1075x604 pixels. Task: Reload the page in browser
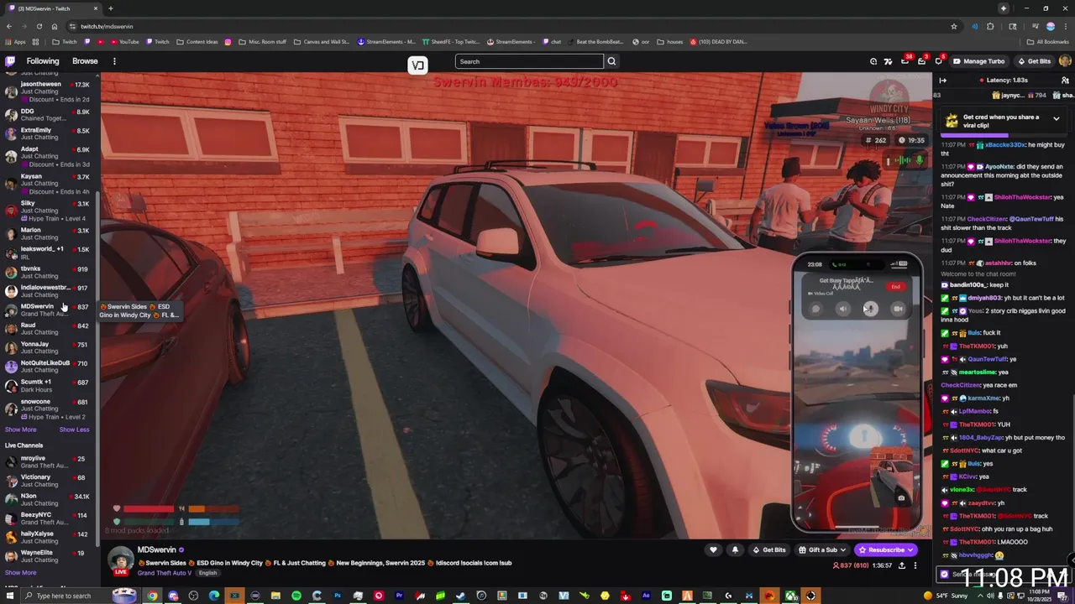(x=39, y=26)
